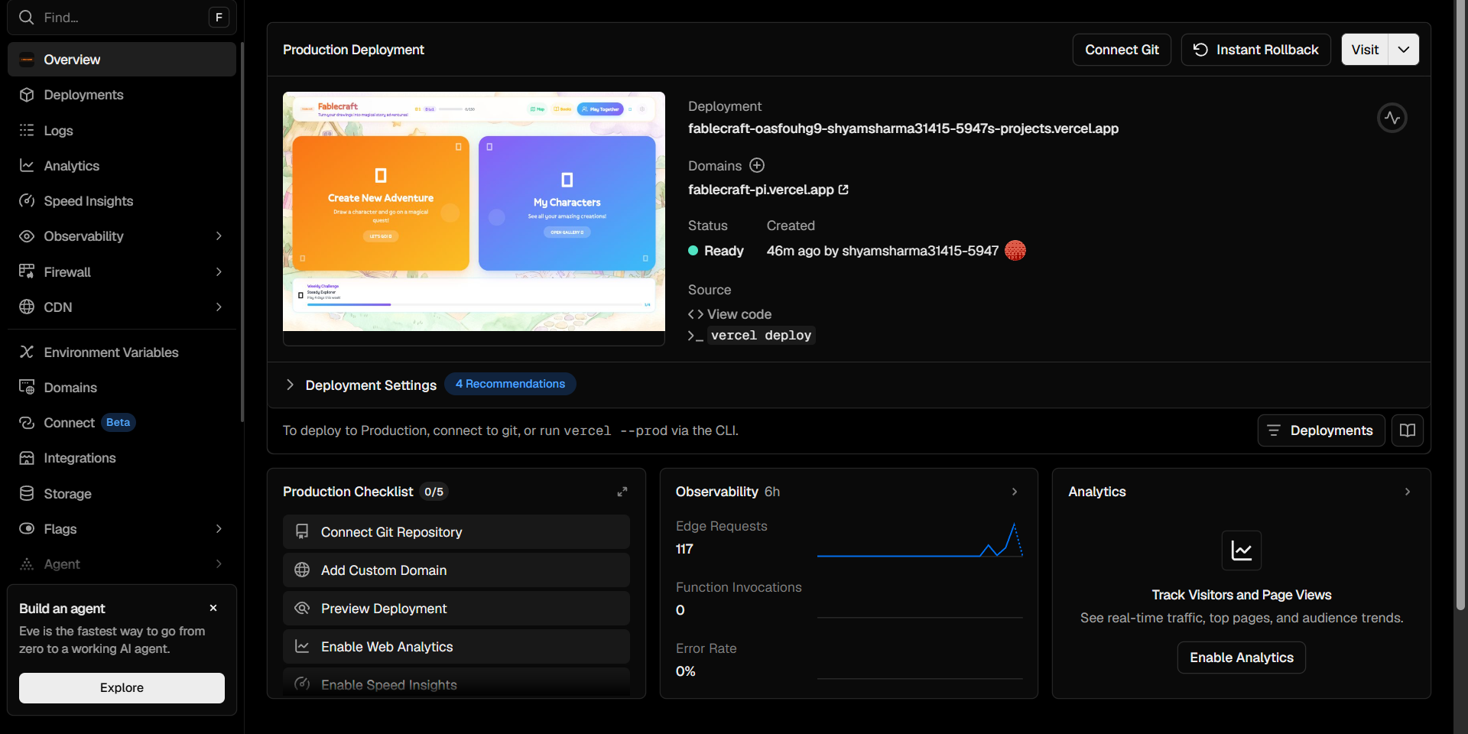Click the Flags sidebar icon
This screenshot has width=1468, height=734.
27,528
